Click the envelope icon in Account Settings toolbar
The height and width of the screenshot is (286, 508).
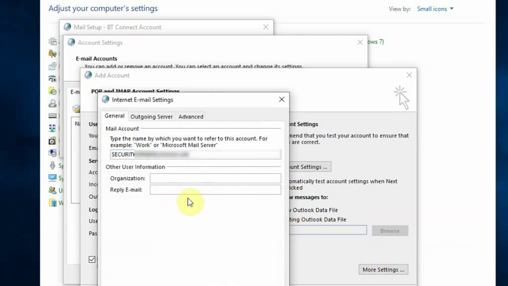coord(76,108)
